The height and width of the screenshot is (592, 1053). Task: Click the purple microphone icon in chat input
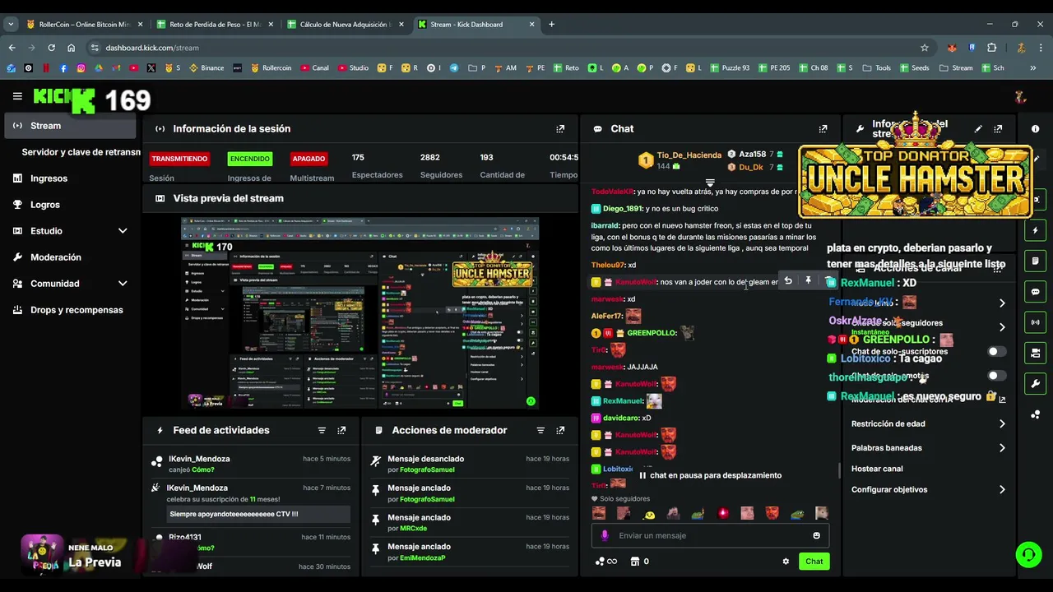coord(605,535)
